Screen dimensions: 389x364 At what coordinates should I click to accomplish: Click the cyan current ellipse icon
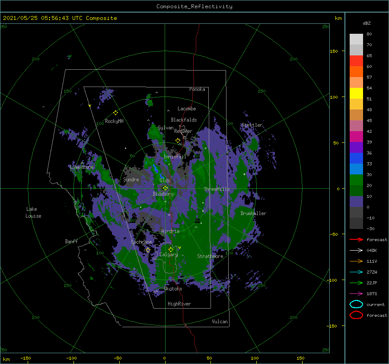tap(356, 304)
